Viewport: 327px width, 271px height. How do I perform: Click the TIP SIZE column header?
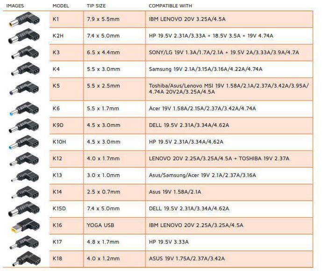(x=96, y=6)
